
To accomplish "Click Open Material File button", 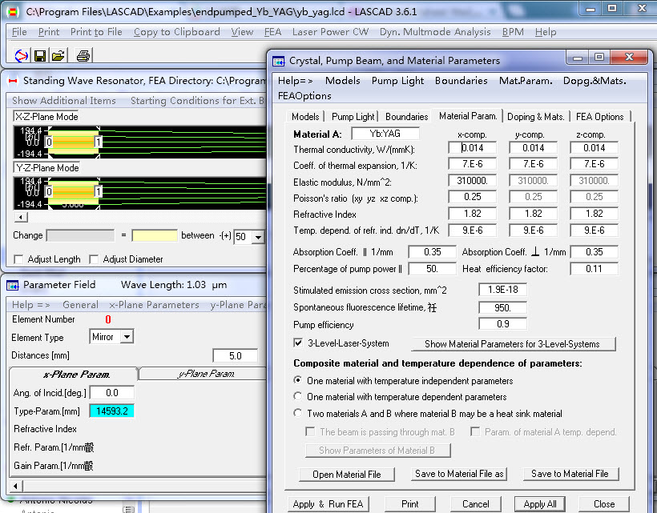I will point(346,475).
